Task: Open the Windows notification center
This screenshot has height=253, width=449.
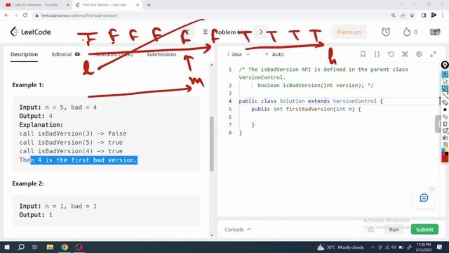Action: 440,247
